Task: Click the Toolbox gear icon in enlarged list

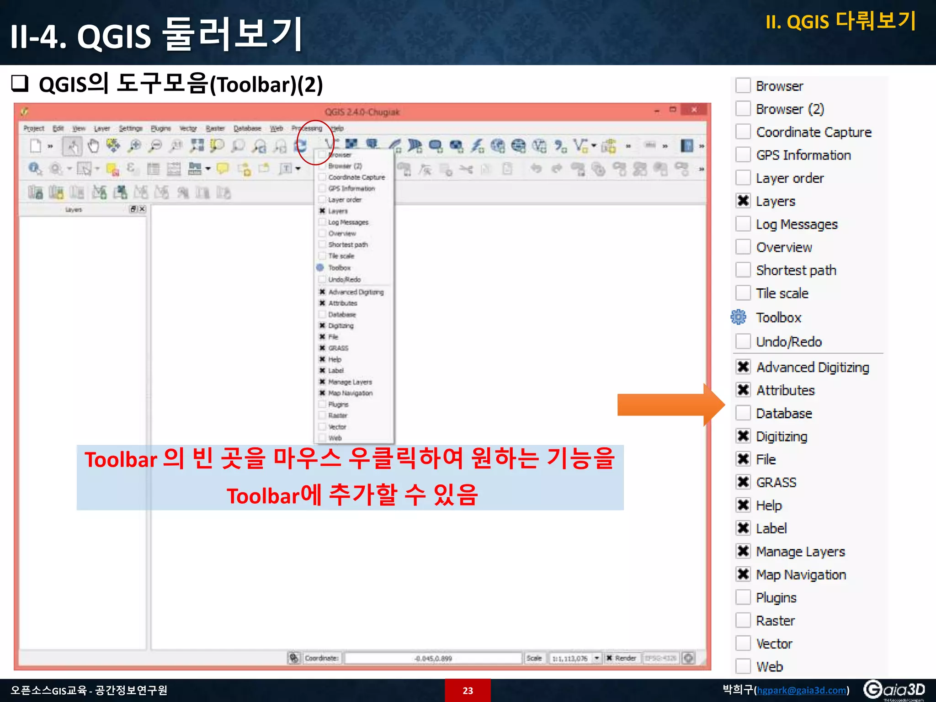Action: (x=738, y=317)
